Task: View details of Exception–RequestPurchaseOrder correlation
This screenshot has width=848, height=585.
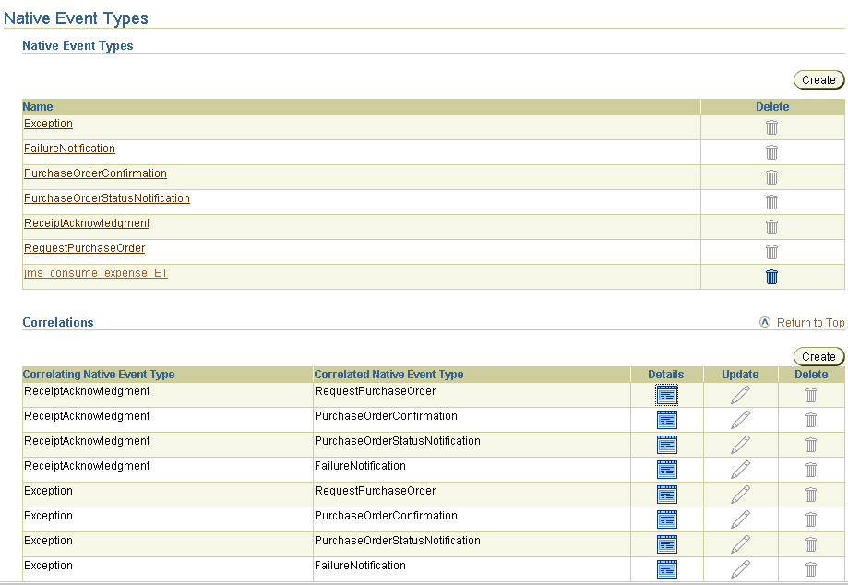Action: tap(667, 495)
